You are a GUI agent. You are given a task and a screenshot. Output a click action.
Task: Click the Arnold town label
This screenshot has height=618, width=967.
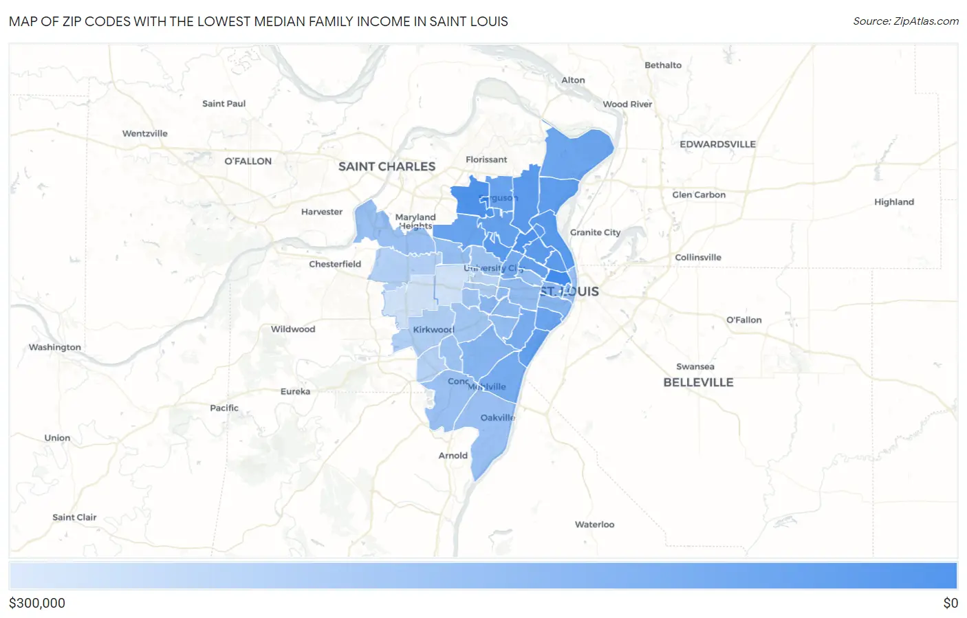click(x=453, y=456)
